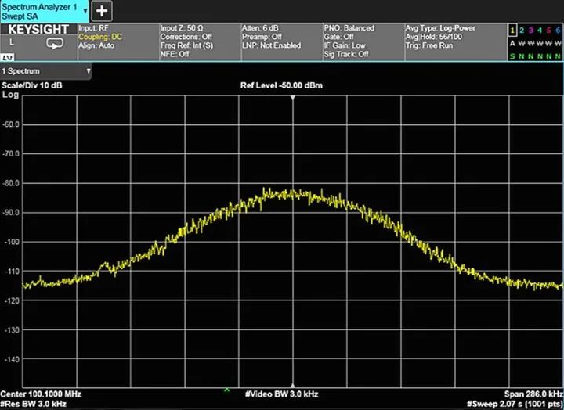This screenshot has width=564, height=410.
Task: Select trace 1 in trace panel
Action: (x=512, y=30)
